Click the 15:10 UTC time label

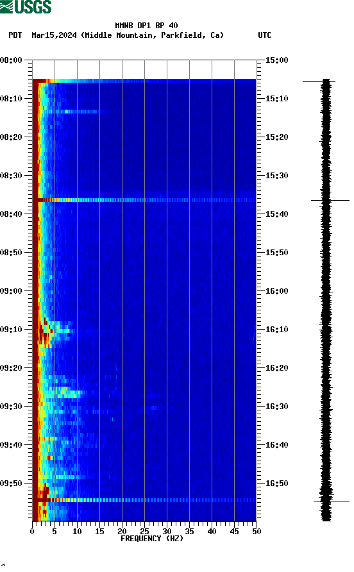[x=276, y=99]
